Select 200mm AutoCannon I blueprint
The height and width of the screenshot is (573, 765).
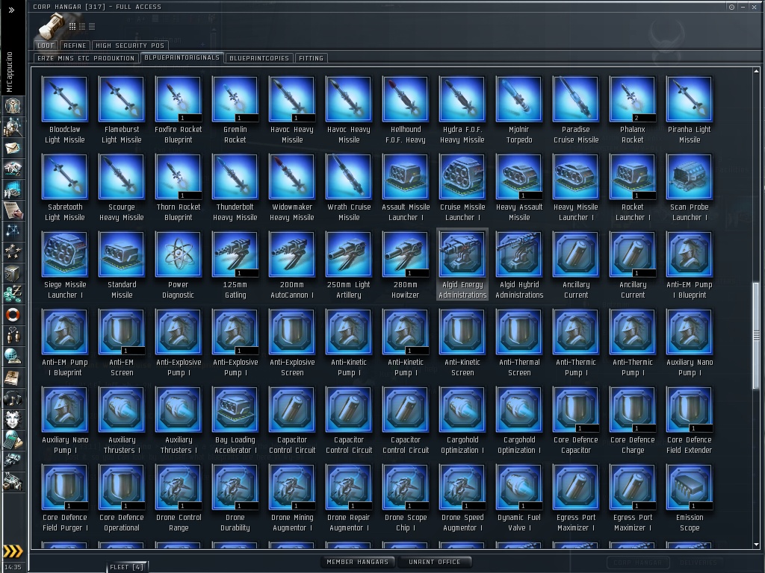[292, 266]
